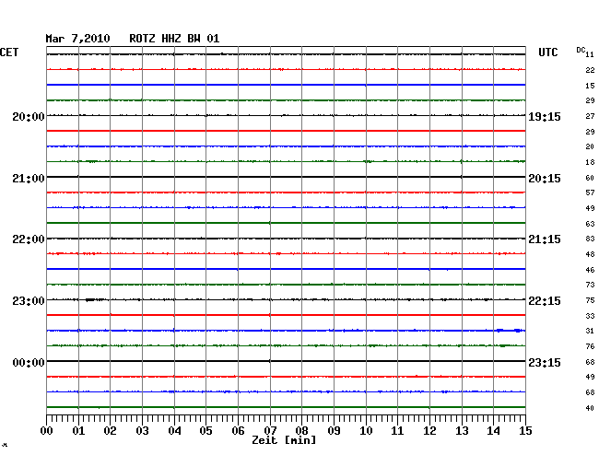Viewport: 599px width, 455px height.
Task: Click the "21:15" UTC time label
Action: point(545,239)
